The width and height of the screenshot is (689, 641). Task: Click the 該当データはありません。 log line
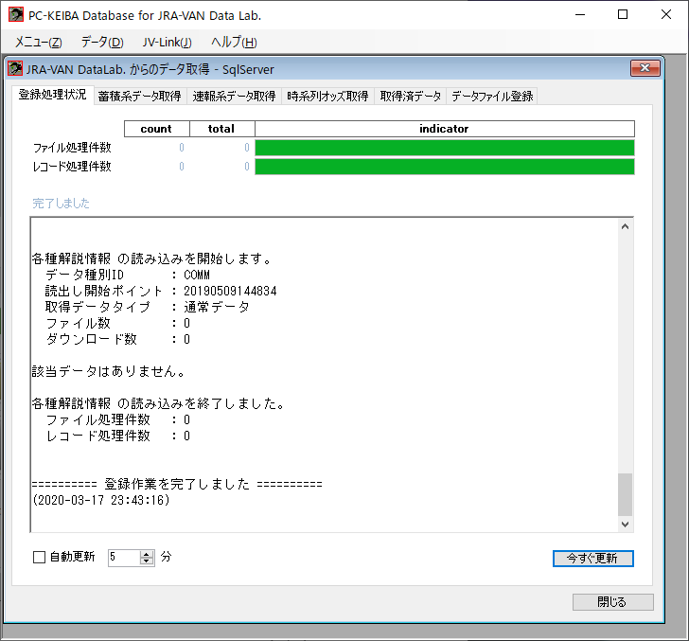tap(109, 371)
